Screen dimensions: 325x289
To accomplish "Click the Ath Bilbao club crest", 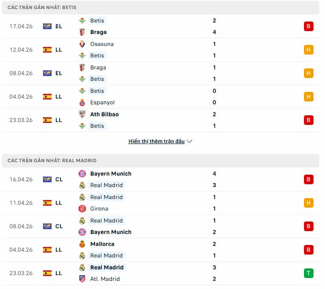I will (82, 114).
